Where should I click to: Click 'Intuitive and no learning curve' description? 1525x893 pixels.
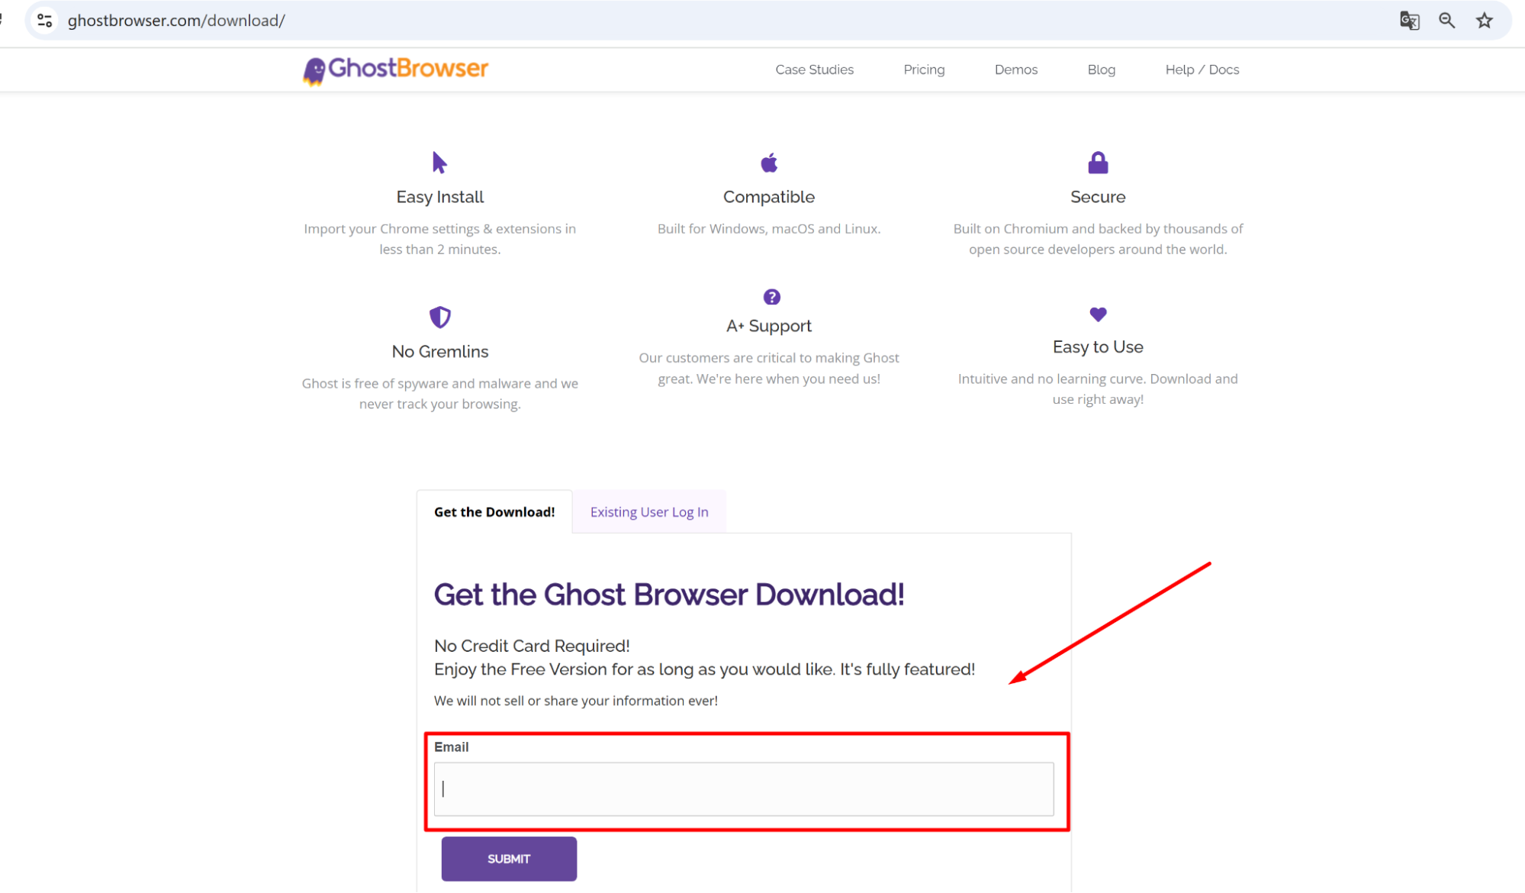[x=1098, y=389]
